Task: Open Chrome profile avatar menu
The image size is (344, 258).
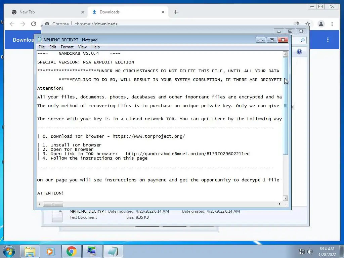Action: pos(321,24)
